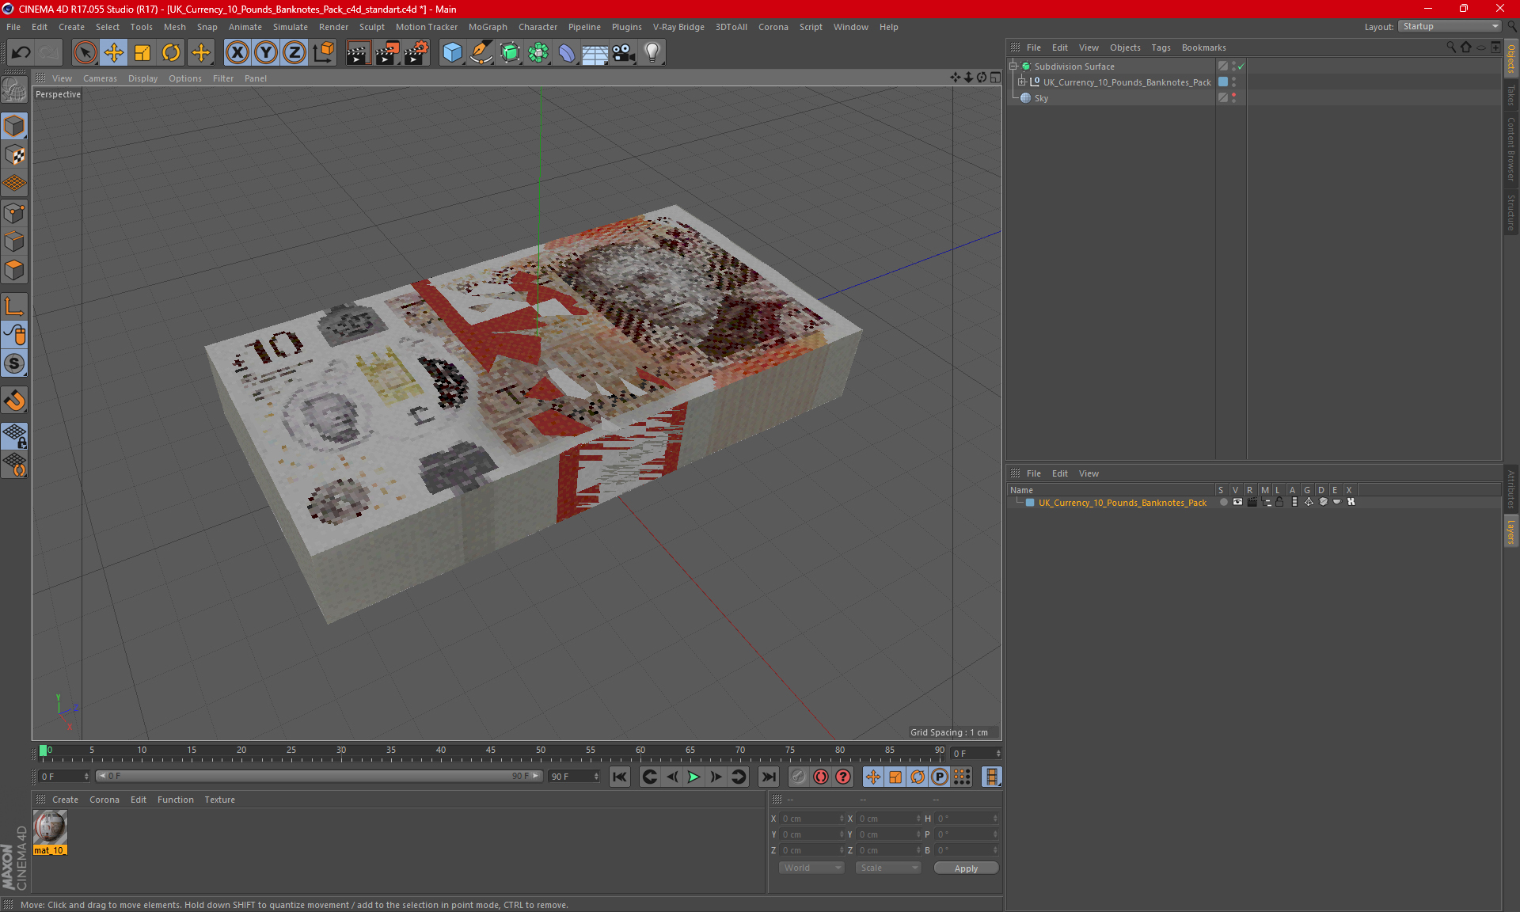Screen dimensions: 1520x912
Task: Click the end frame 90 F field
Action: point(574,777)
